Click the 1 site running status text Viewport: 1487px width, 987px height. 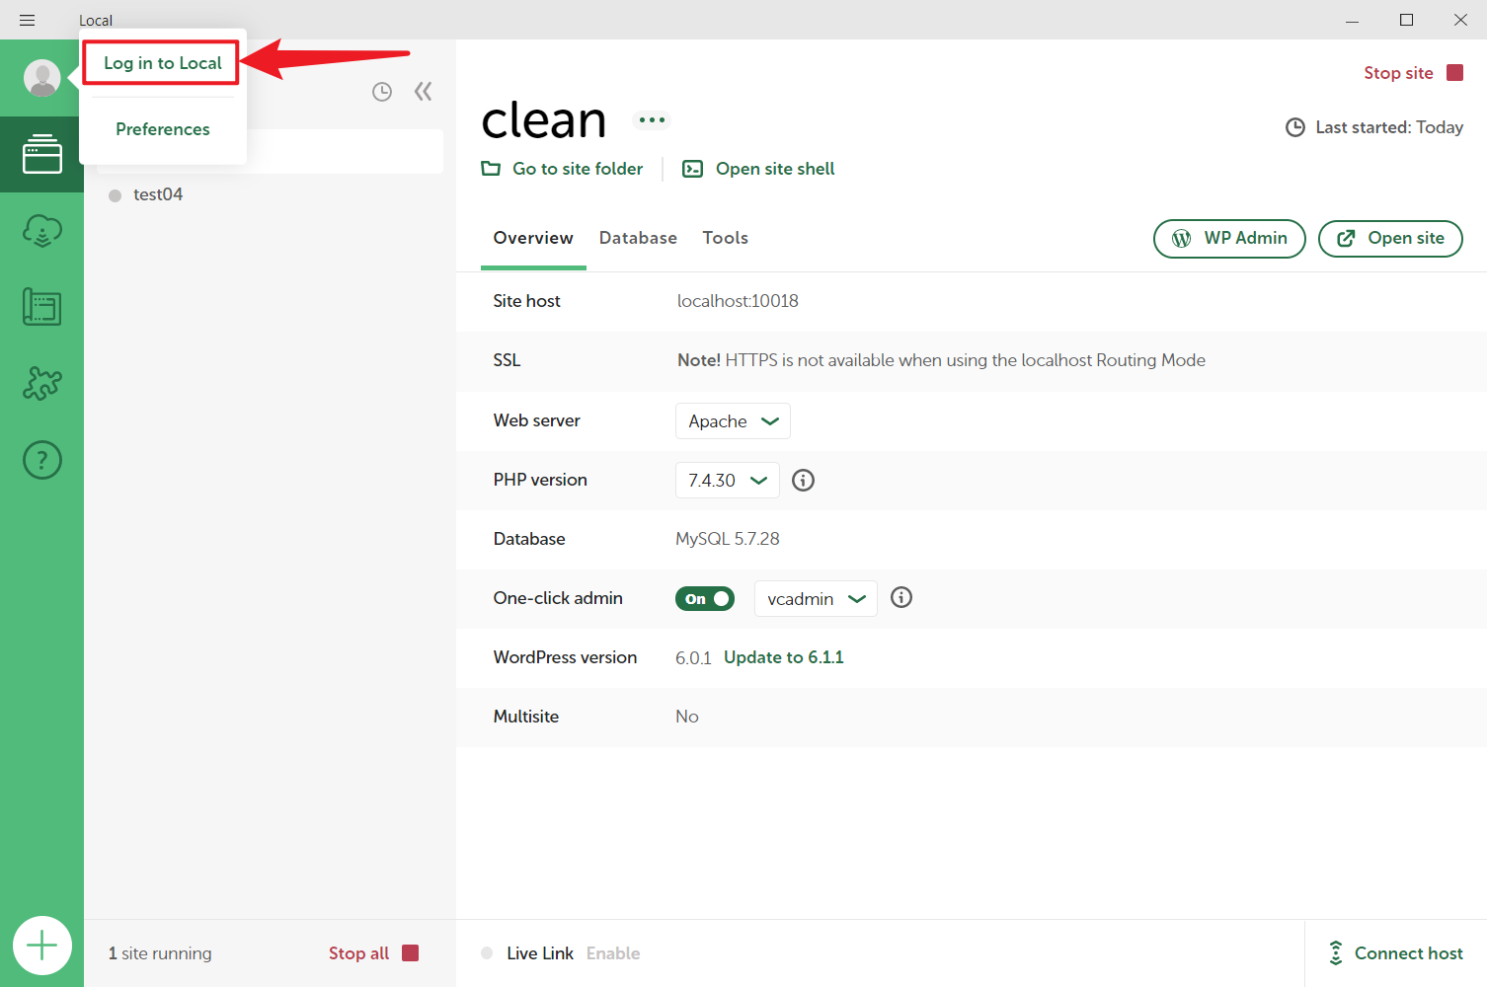pos(160,953)
